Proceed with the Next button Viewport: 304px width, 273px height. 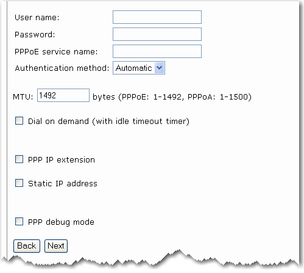coord(56,246)
